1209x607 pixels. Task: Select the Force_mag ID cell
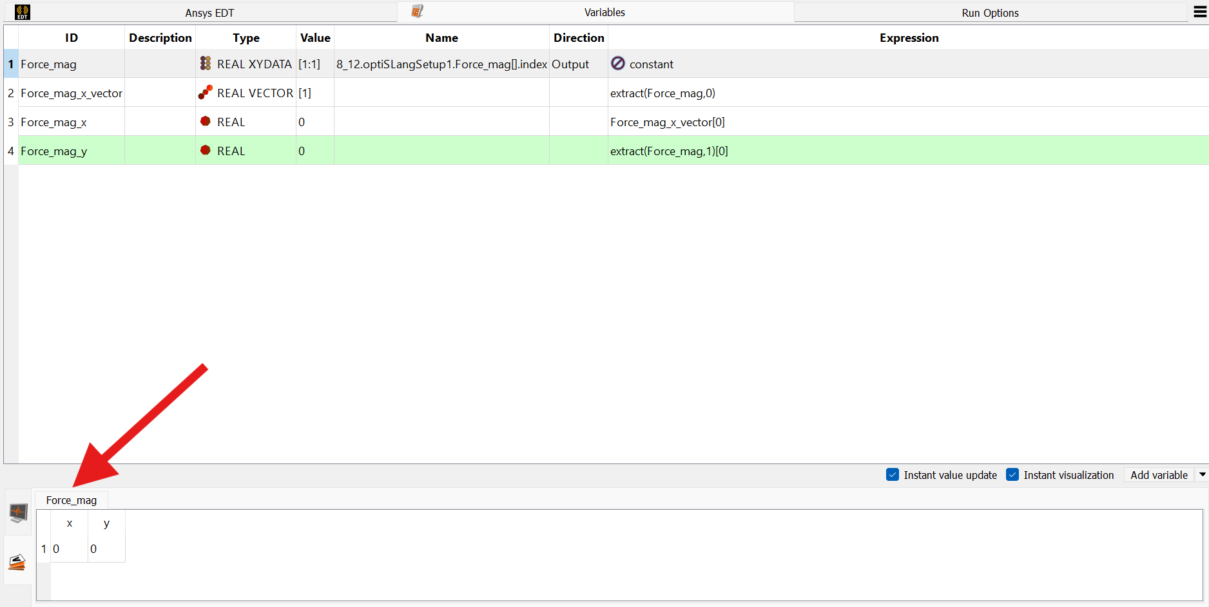coord(72,64)
